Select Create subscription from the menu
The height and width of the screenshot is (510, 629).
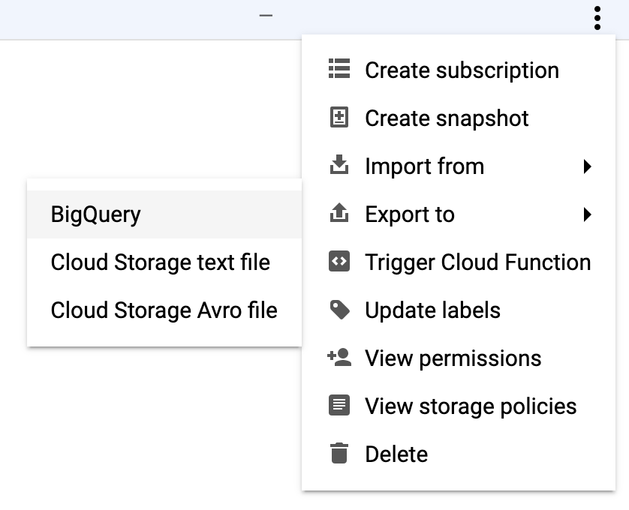[462, 70]
